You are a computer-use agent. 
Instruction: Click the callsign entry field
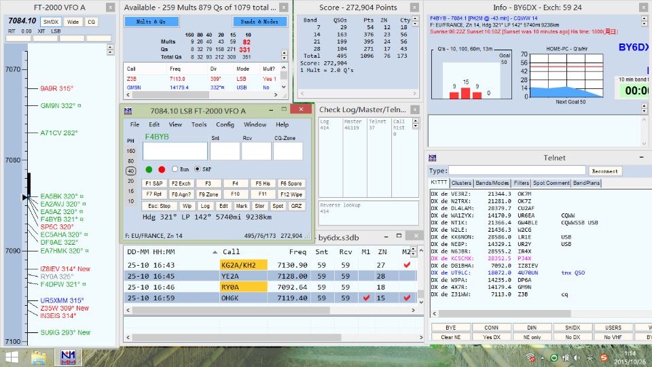175,151
